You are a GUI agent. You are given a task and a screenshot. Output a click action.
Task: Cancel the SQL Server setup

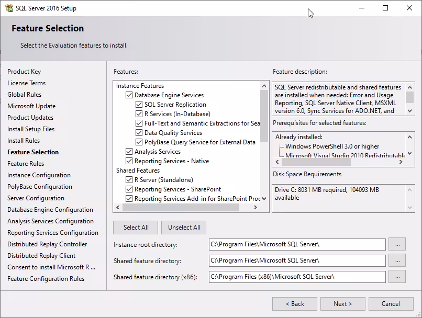[x=391, y=304]
